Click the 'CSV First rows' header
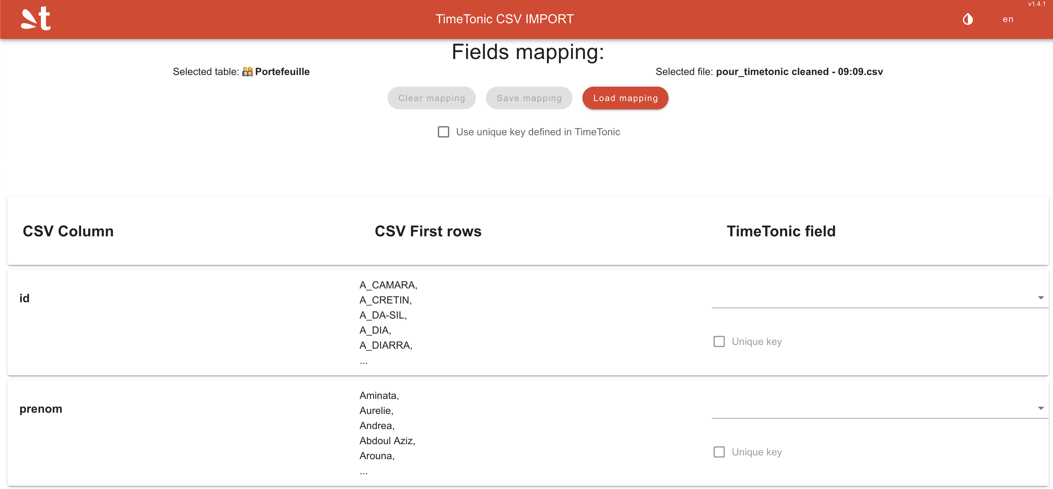The width and height of the screenshot is (1053, 489). pos(428,231)
